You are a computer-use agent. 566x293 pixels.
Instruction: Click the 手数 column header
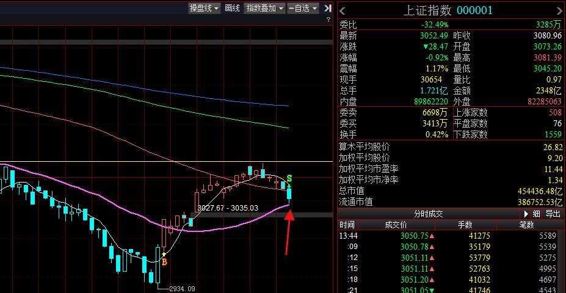point(465,225)
